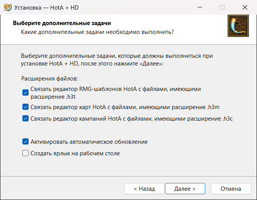Enable 'Создать ярлык на рабочем столе' checkbox
Viewport: 257px width, 200px height.
(26, 153)
